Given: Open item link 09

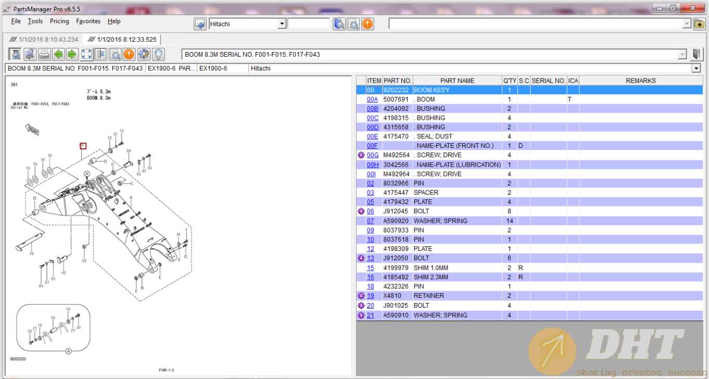Looking at the screenshot, I should 370,230.
